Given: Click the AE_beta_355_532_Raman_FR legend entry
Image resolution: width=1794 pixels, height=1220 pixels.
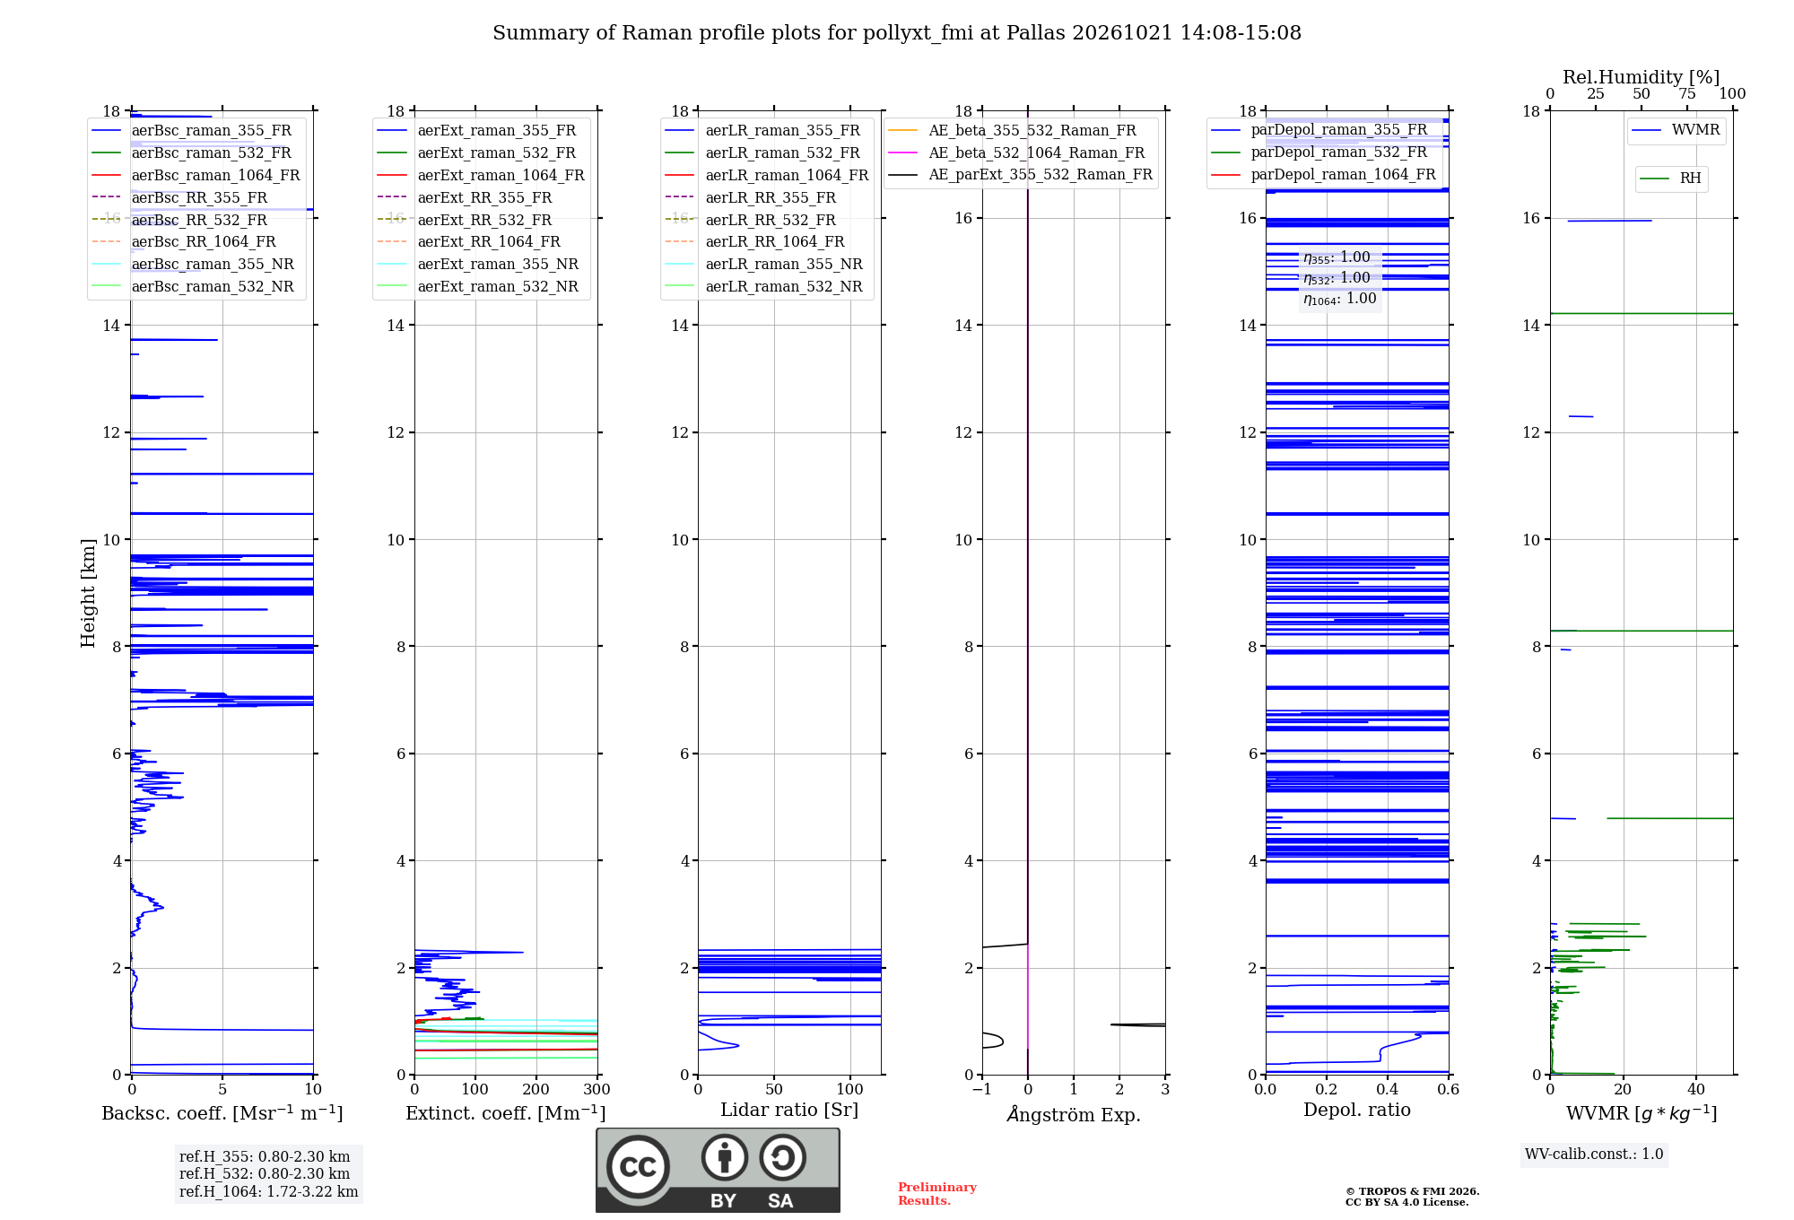Looking at the screenshot, I should pos(1012,130).
